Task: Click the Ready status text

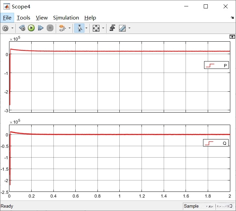Action: (7, 206)
